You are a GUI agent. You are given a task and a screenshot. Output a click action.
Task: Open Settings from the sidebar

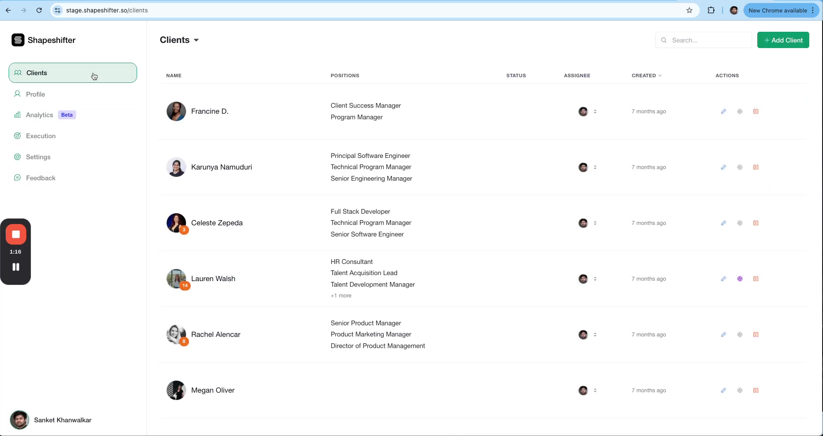point(38,157)
